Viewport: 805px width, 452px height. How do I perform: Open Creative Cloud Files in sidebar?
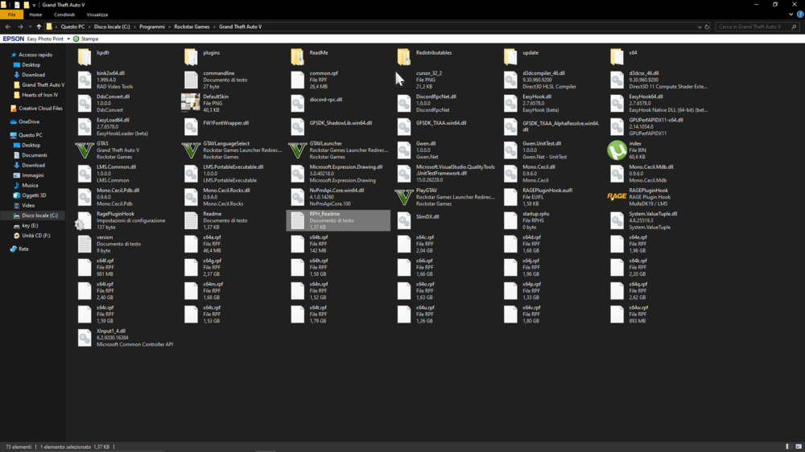point(36,109)
